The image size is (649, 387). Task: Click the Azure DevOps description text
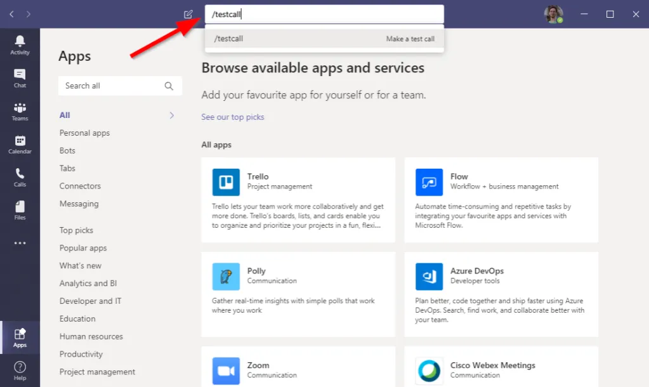click(x=499, y=310)
